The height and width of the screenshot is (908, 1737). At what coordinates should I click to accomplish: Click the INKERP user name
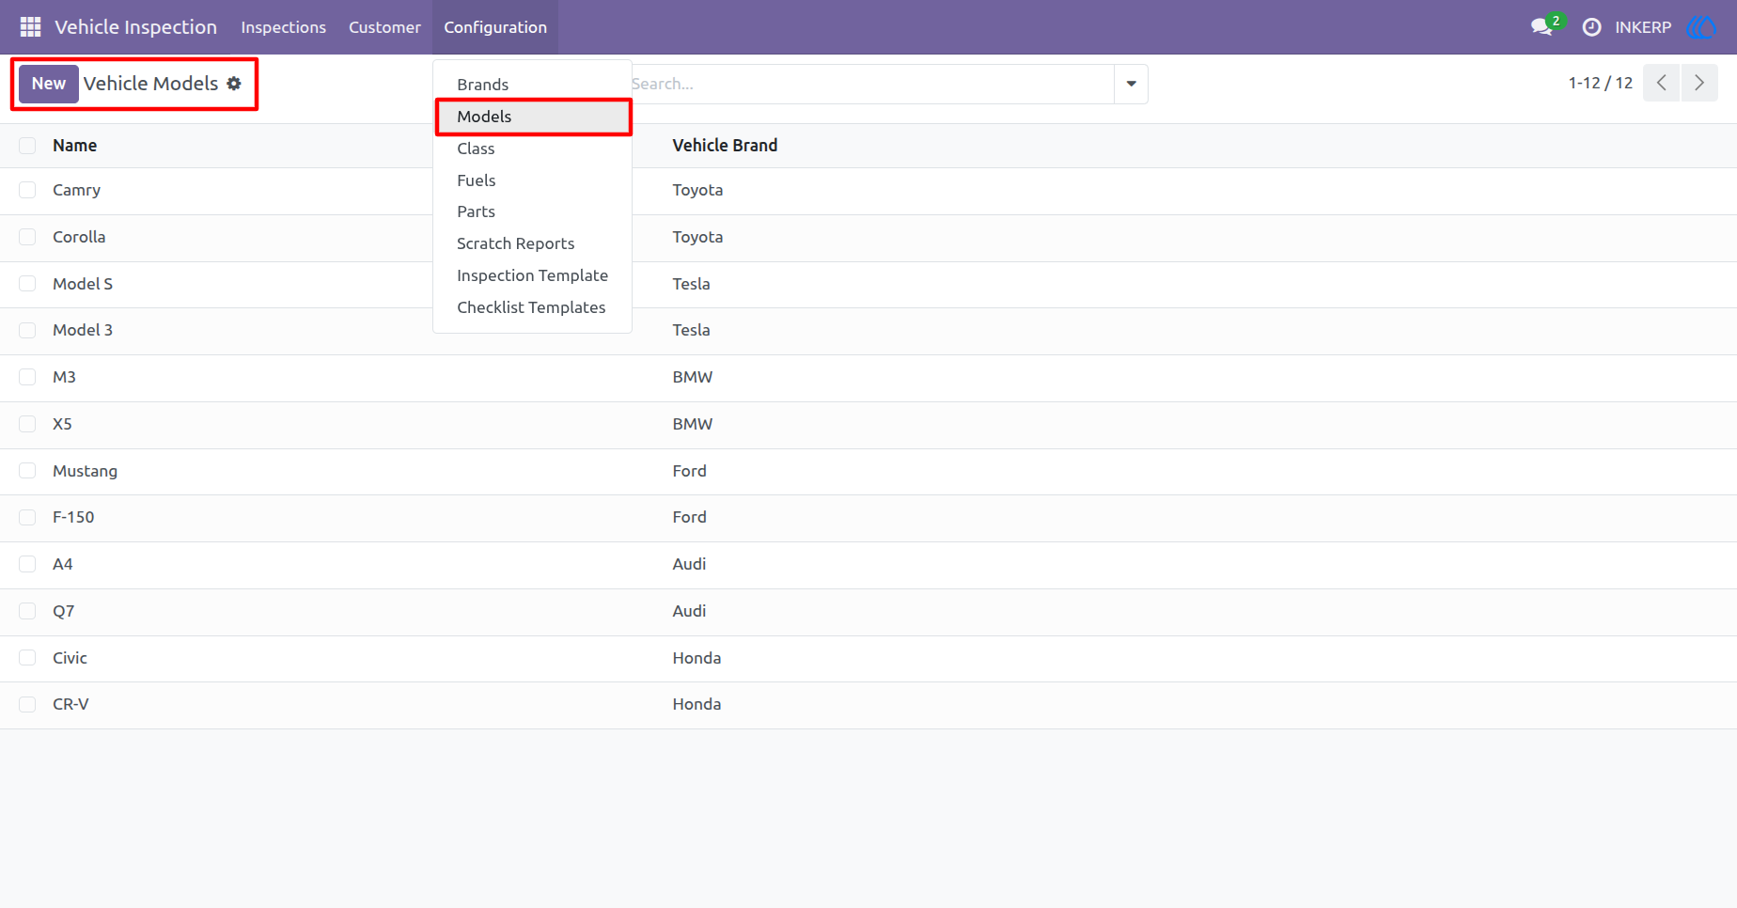tap(1643, 27)
